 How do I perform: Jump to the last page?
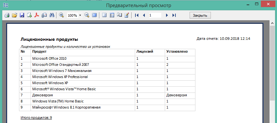[174, 15]
